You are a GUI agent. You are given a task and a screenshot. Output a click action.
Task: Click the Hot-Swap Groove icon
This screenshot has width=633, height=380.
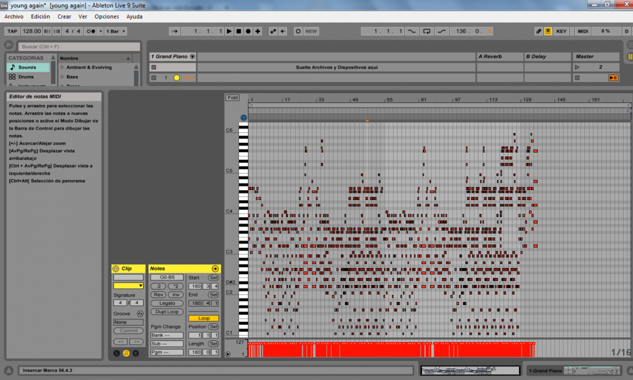(140, 313)
